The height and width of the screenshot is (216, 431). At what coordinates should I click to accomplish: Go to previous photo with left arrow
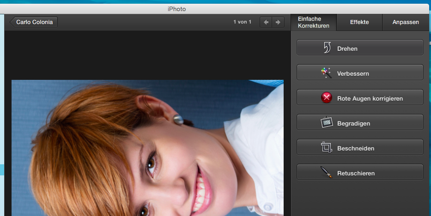pos(266,22)
